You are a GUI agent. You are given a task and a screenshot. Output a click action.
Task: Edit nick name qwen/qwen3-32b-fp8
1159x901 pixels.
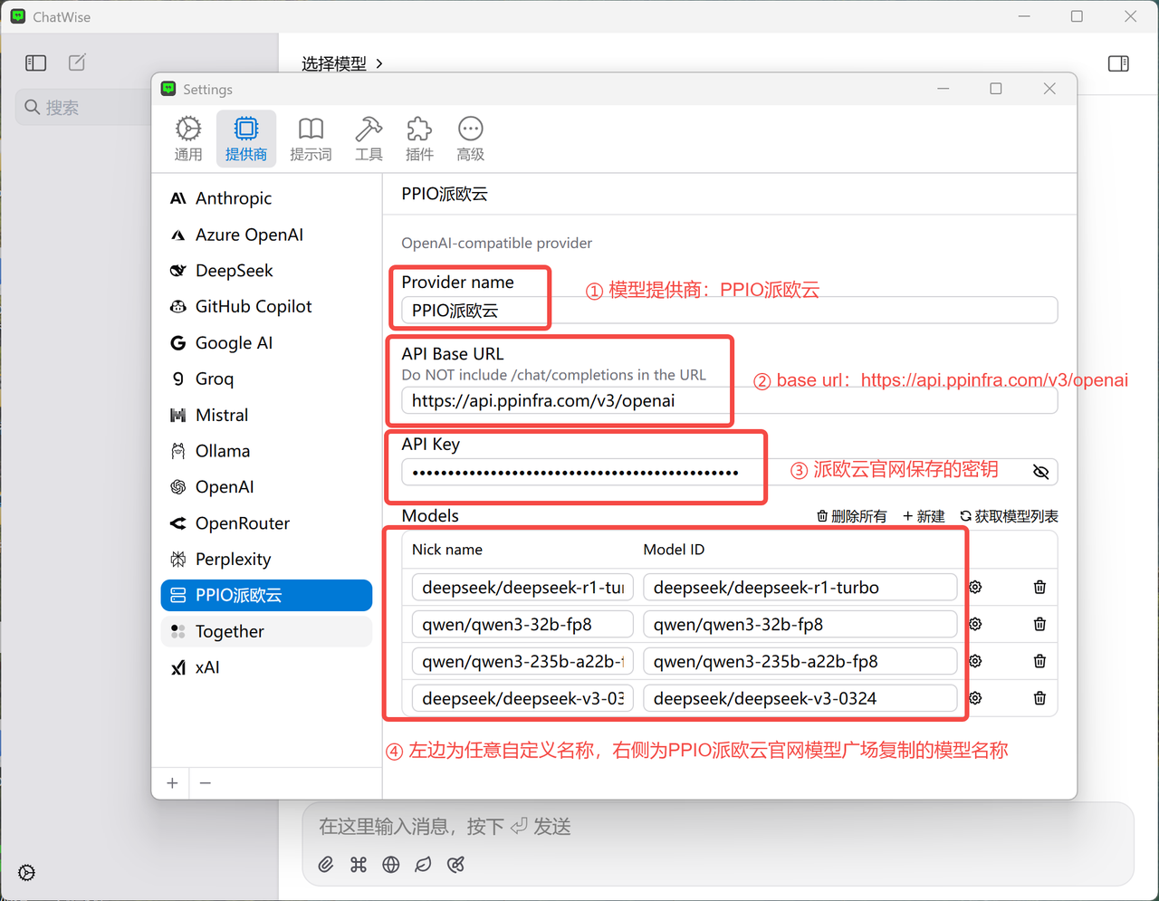(522, 625)
